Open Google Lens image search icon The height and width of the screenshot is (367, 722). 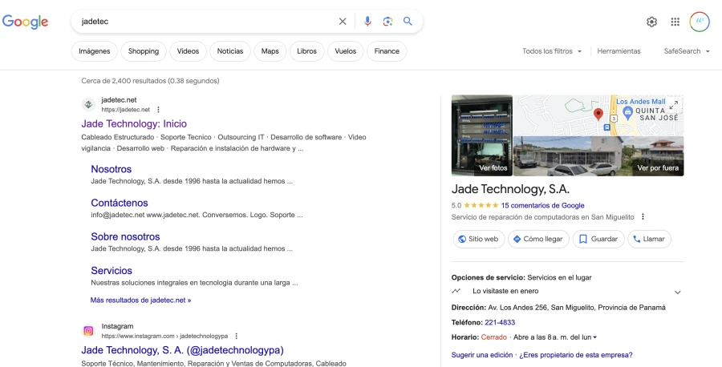coord(387,21)
